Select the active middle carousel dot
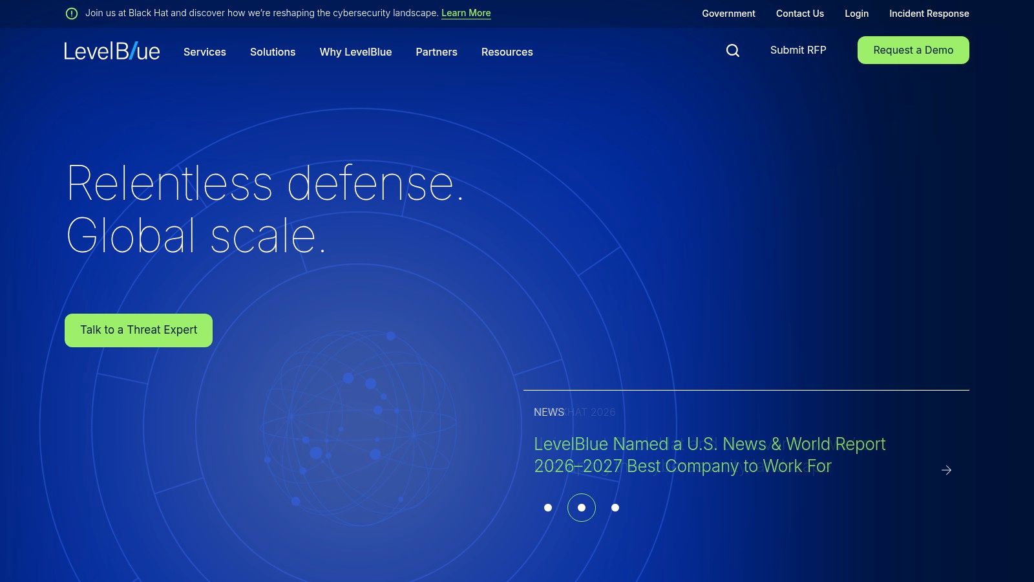The height and width of the screenshot is (582, 1034). point(582,508)
